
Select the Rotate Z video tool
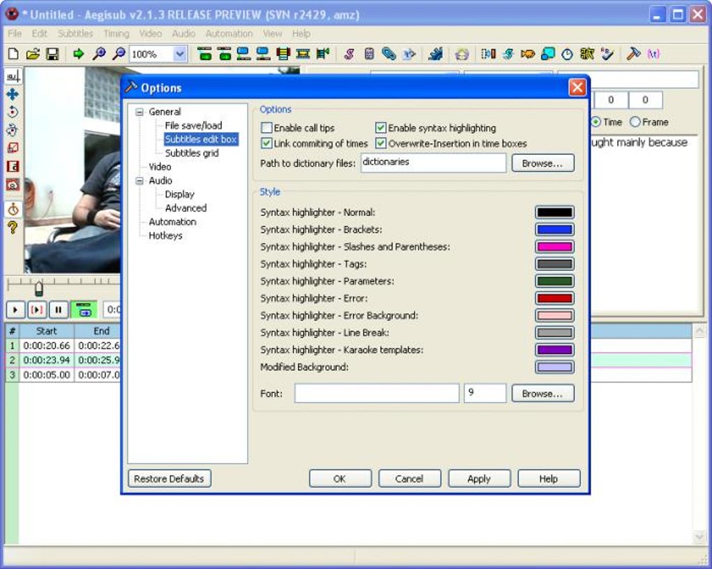[13, 112]
